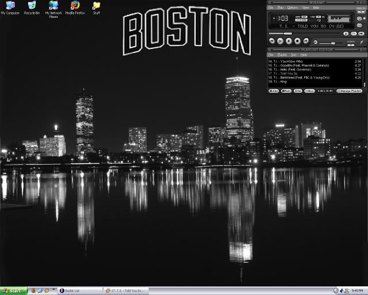Pause the playing Winamp track
Viewport: 368px width, 295px height.
(x=289, y=41)
